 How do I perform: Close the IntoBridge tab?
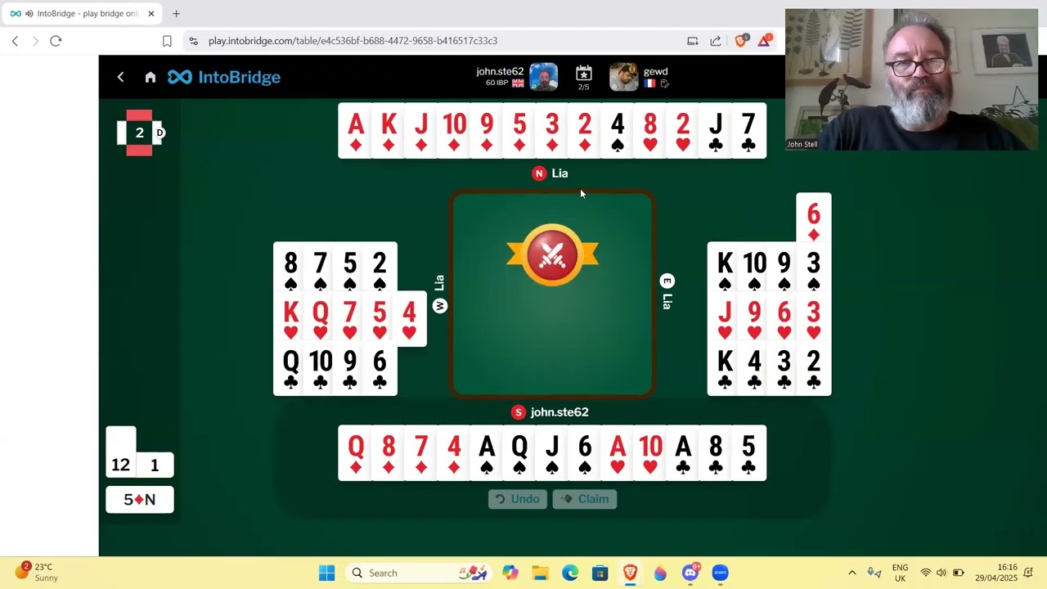click(x=151, y=14)
